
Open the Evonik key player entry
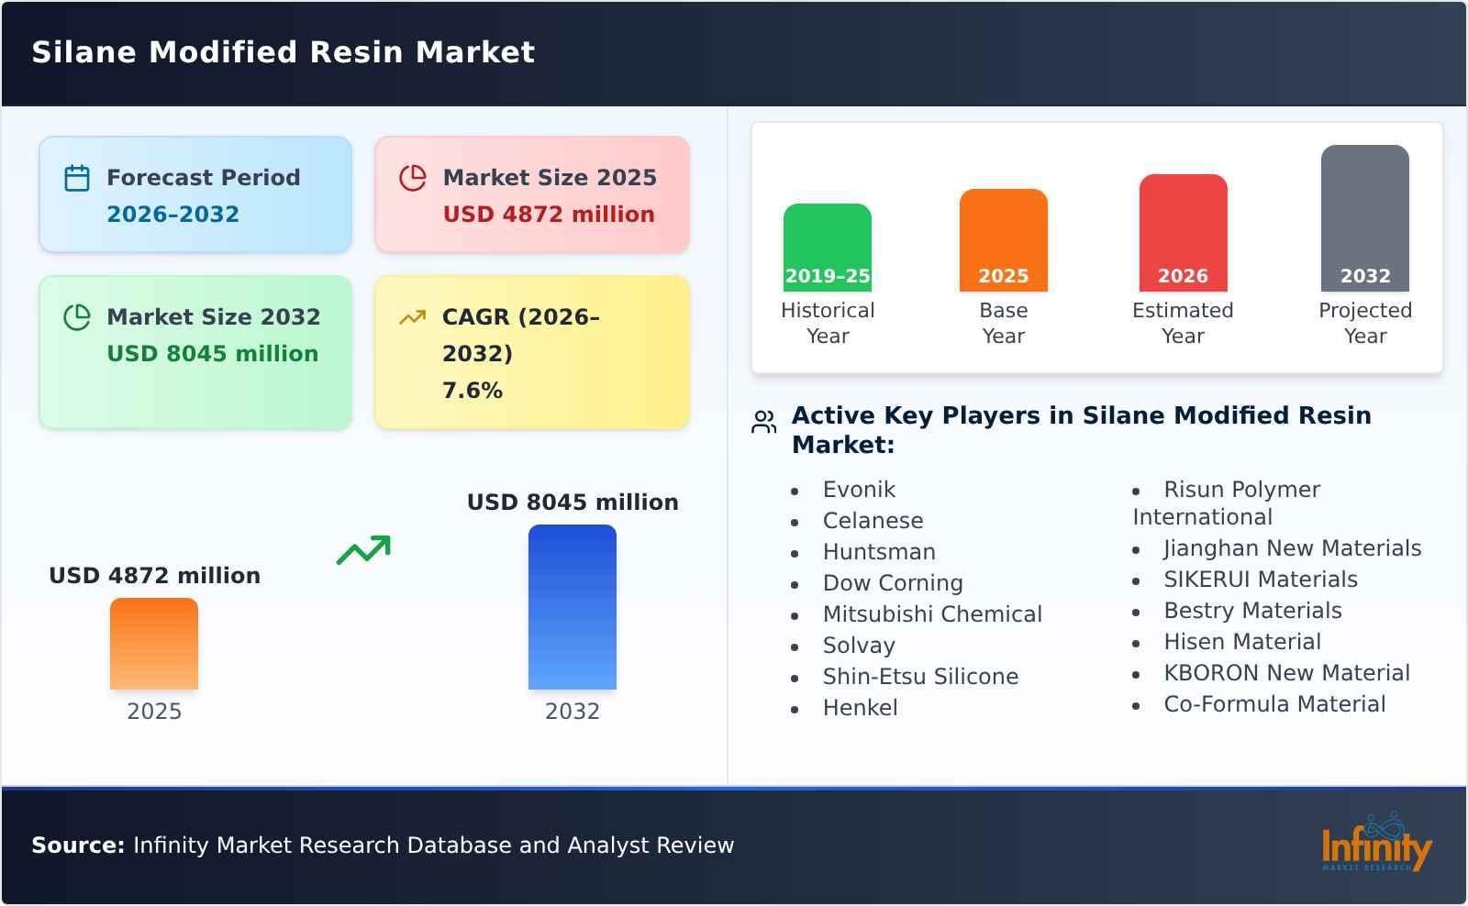(857, 489)
